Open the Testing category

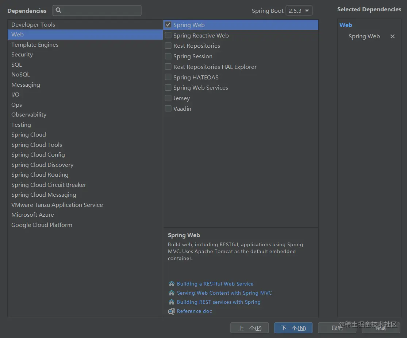(x=85, y=125)
